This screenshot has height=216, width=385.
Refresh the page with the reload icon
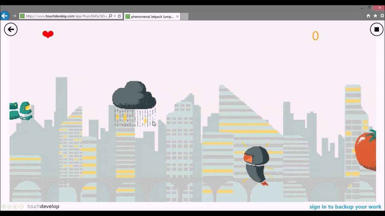coord(119,16)
